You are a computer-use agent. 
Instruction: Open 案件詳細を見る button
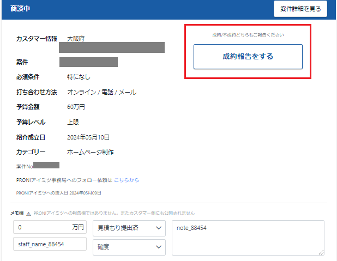[x=300, y=9]
